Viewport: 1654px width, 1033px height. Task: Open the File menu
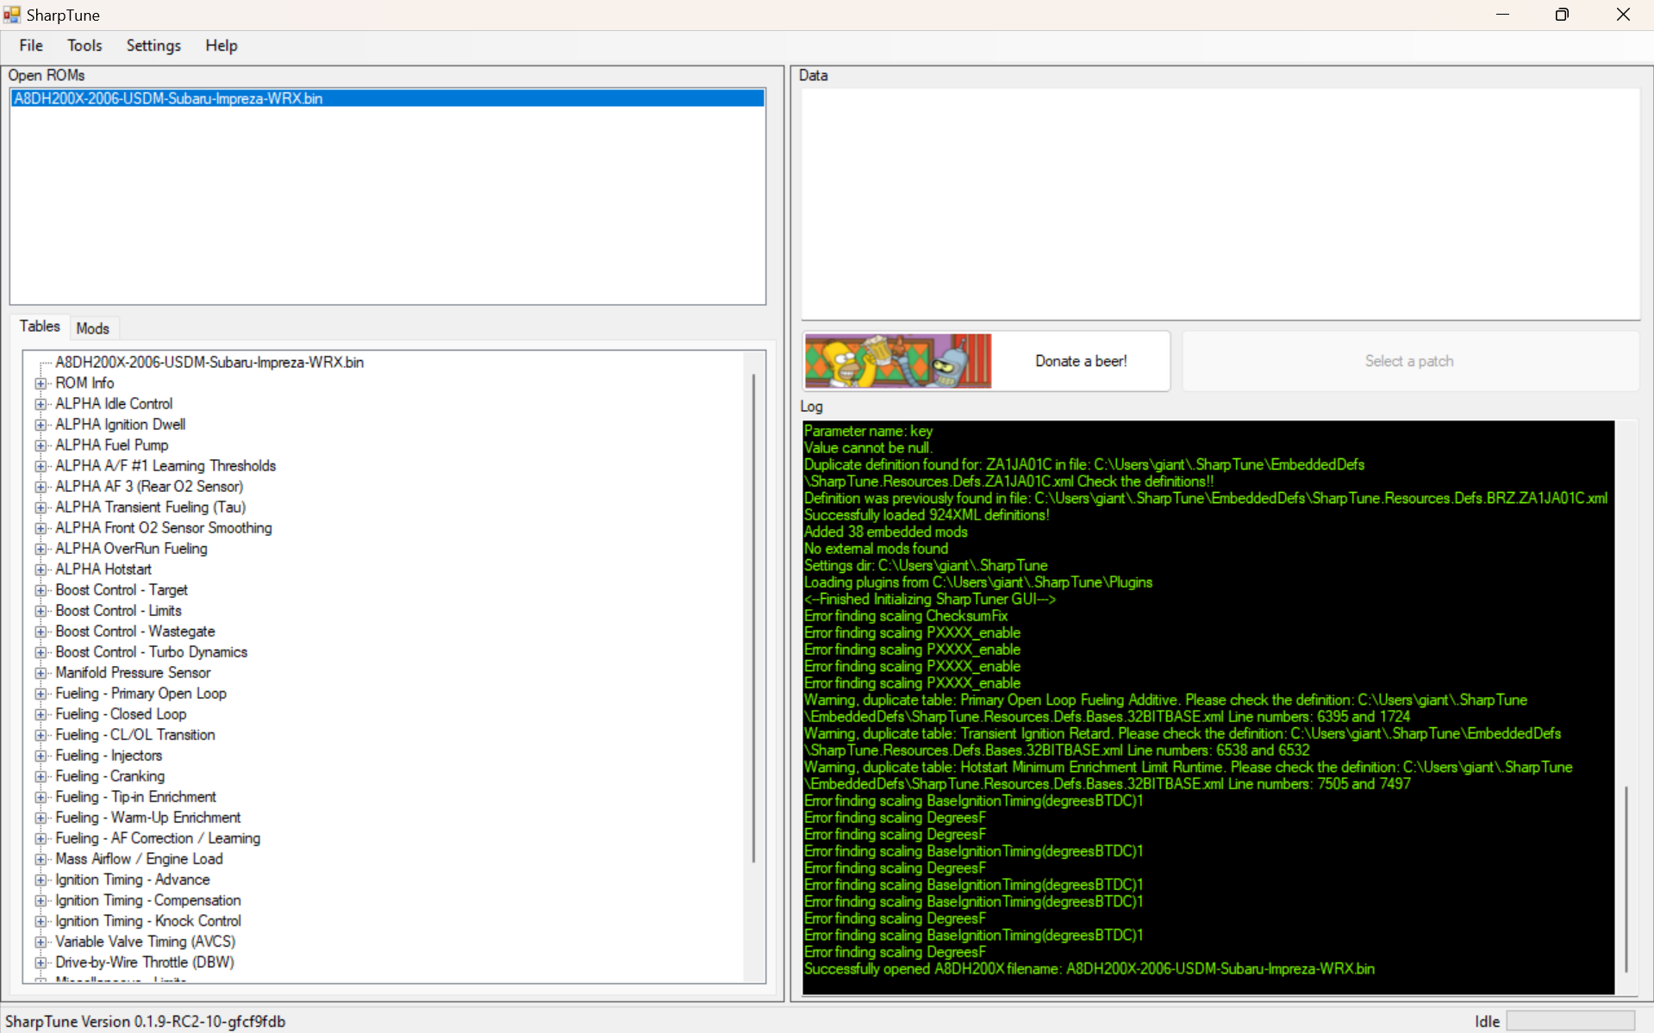31,46
